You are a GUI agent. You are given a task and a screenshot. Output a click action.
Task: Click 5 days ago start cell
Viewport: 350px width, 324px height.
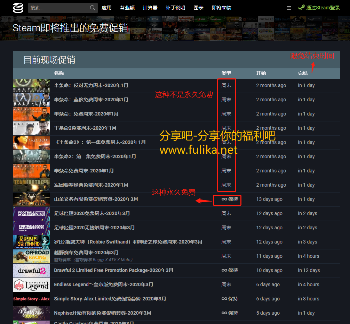point(268,313)
